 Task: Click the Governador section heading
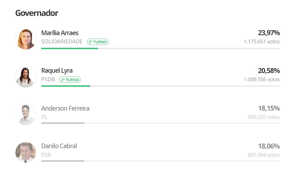37,13
